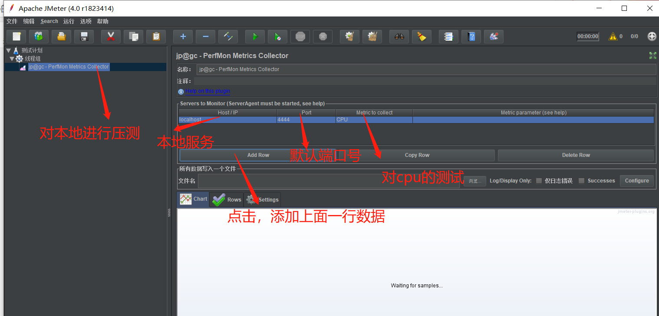
Task: Click the Clear All results icon
Action: point(372,37)
